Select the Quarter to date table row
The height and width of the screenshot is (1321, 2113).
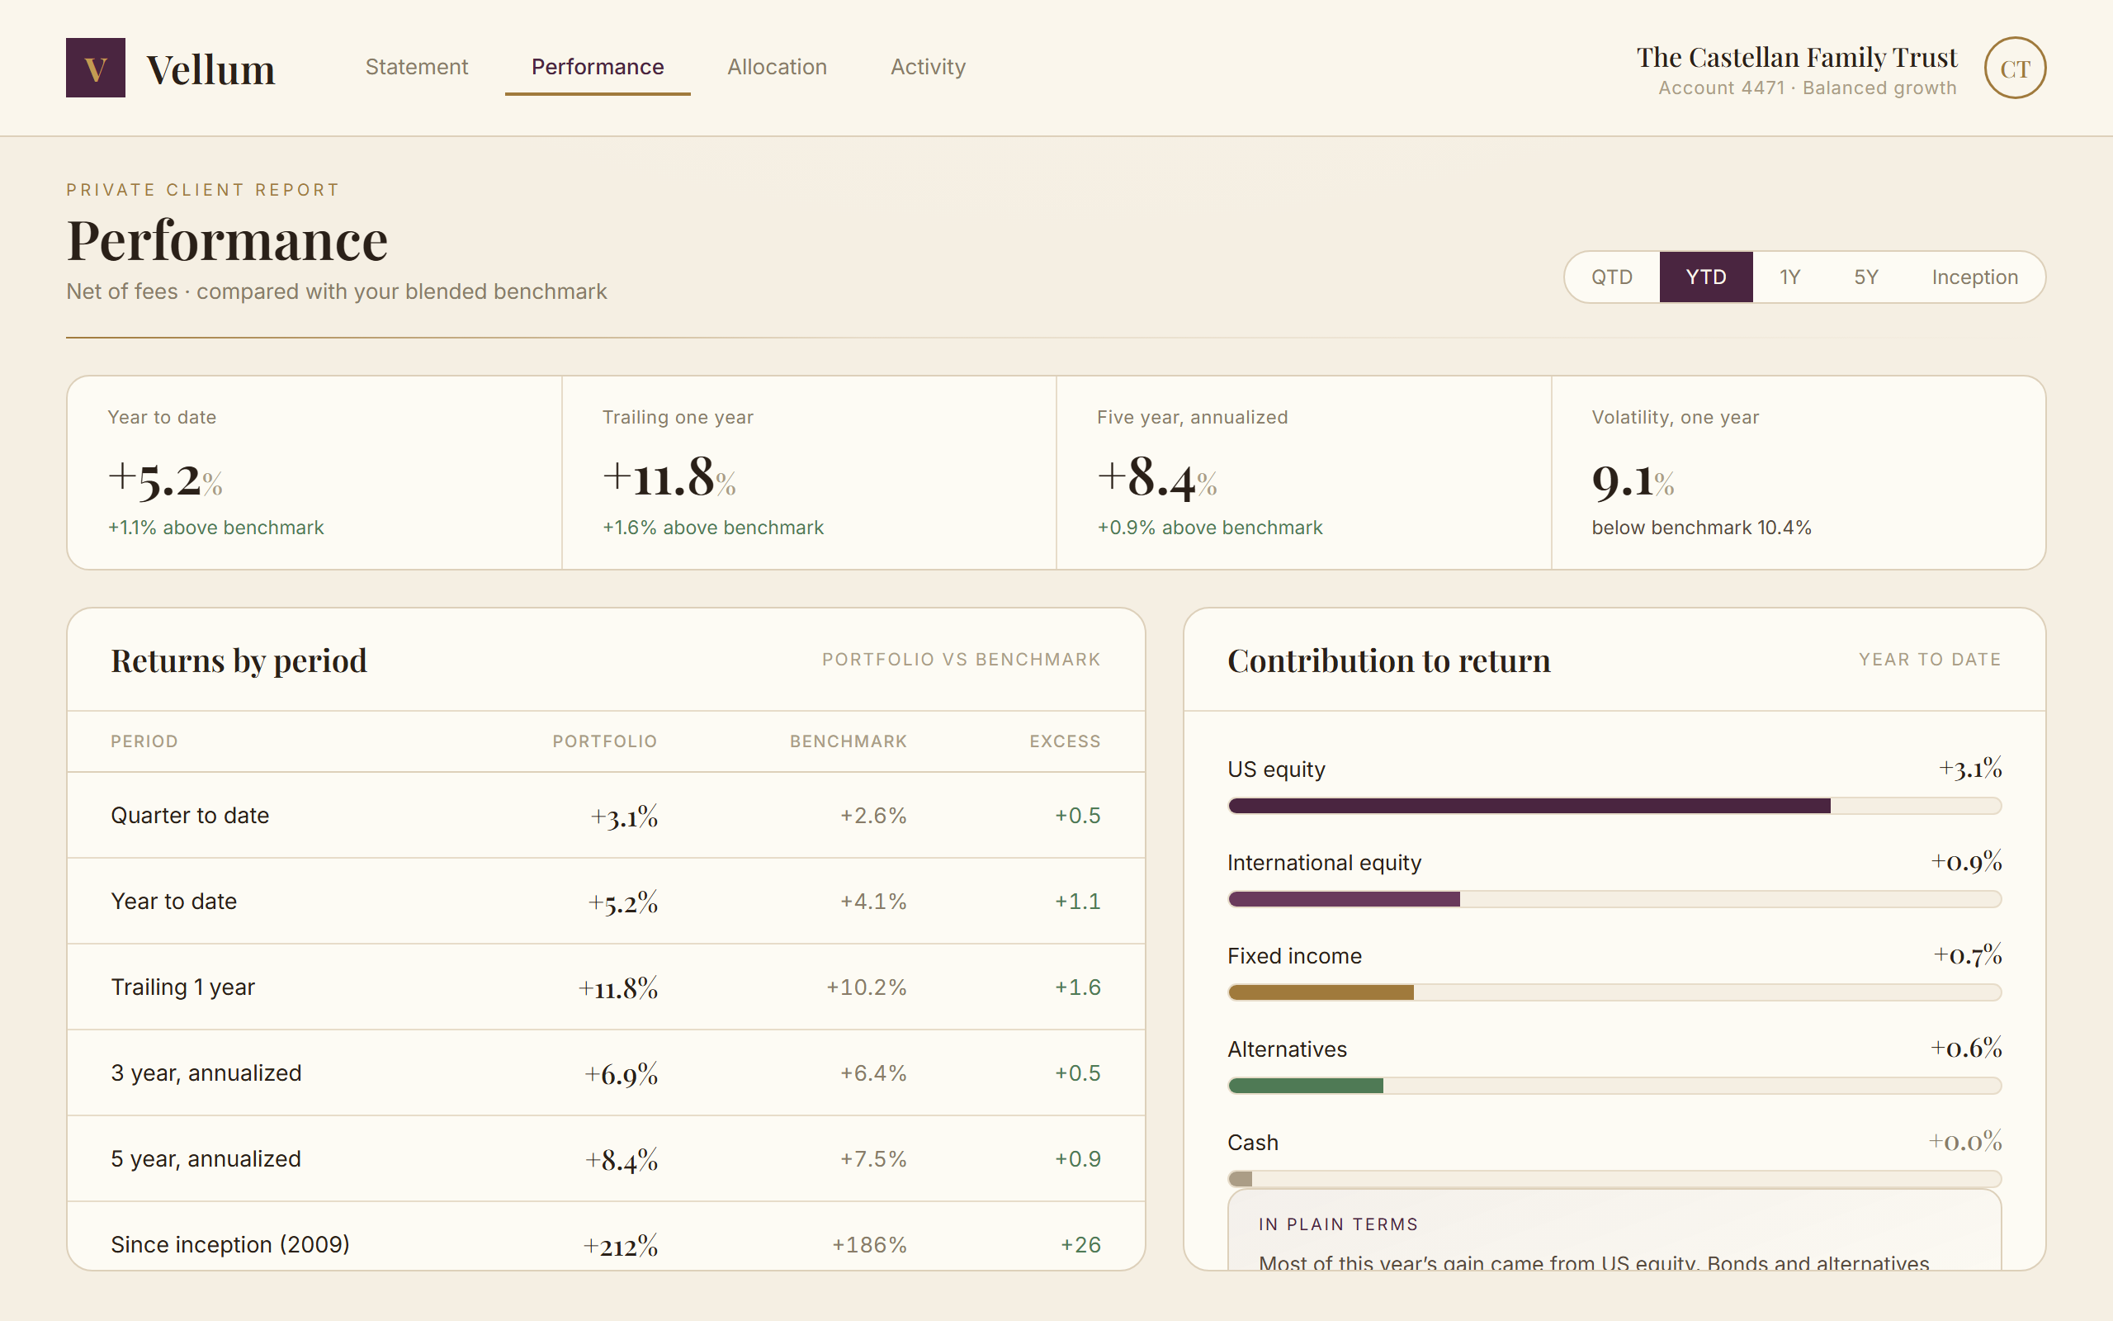(606, 815)
